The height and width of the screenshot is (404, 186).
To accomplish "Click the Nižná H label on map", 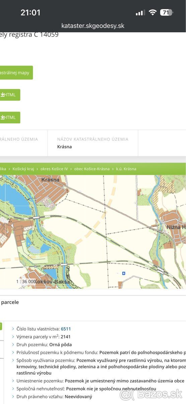I will coord(176,227).
